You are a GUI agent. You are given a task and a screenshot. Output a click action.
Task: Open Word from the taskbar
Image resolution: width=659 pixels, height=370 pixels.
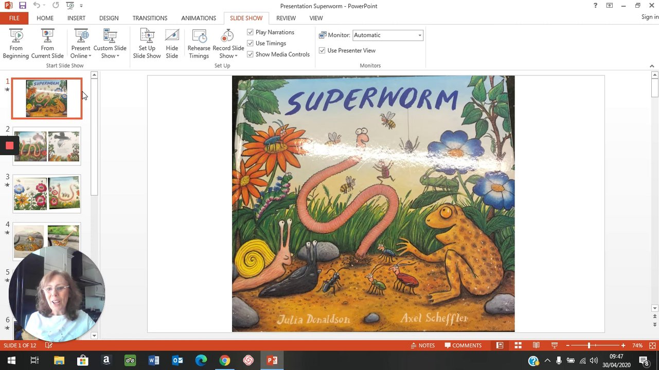[x=154, y=360]
